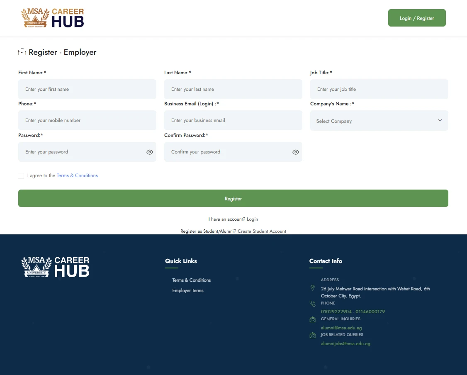Toggle visibility in the Confirm Password field
Viewport: 467px width, 375px height.
296,152
